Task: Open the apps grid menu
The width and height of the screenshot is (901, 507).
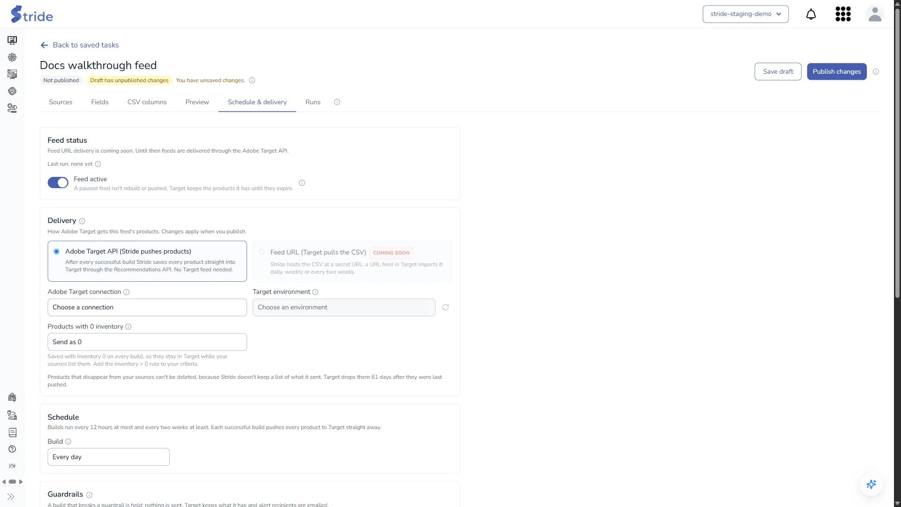Action: tap(843, 14)
